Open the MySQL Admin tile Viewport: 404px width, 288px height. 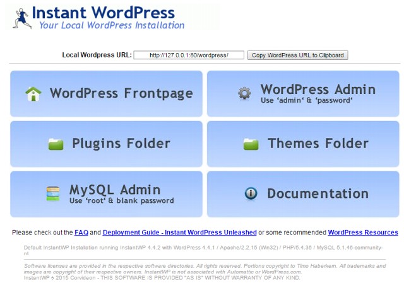coord(106,194)
